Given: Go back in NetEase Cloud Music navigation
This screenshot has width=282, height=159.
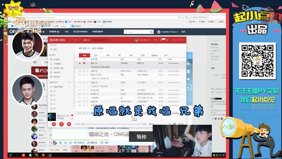Looking at the screenshot, I should tap(76, 40).
